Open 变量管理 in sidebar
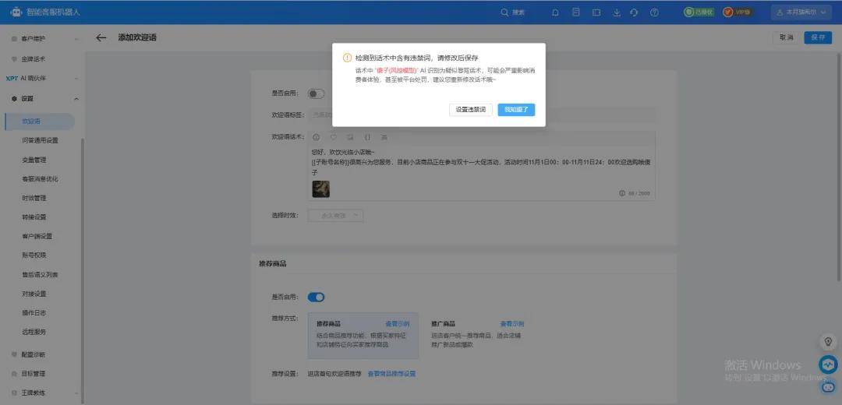 pyautogui.click(x=34, y=160)
